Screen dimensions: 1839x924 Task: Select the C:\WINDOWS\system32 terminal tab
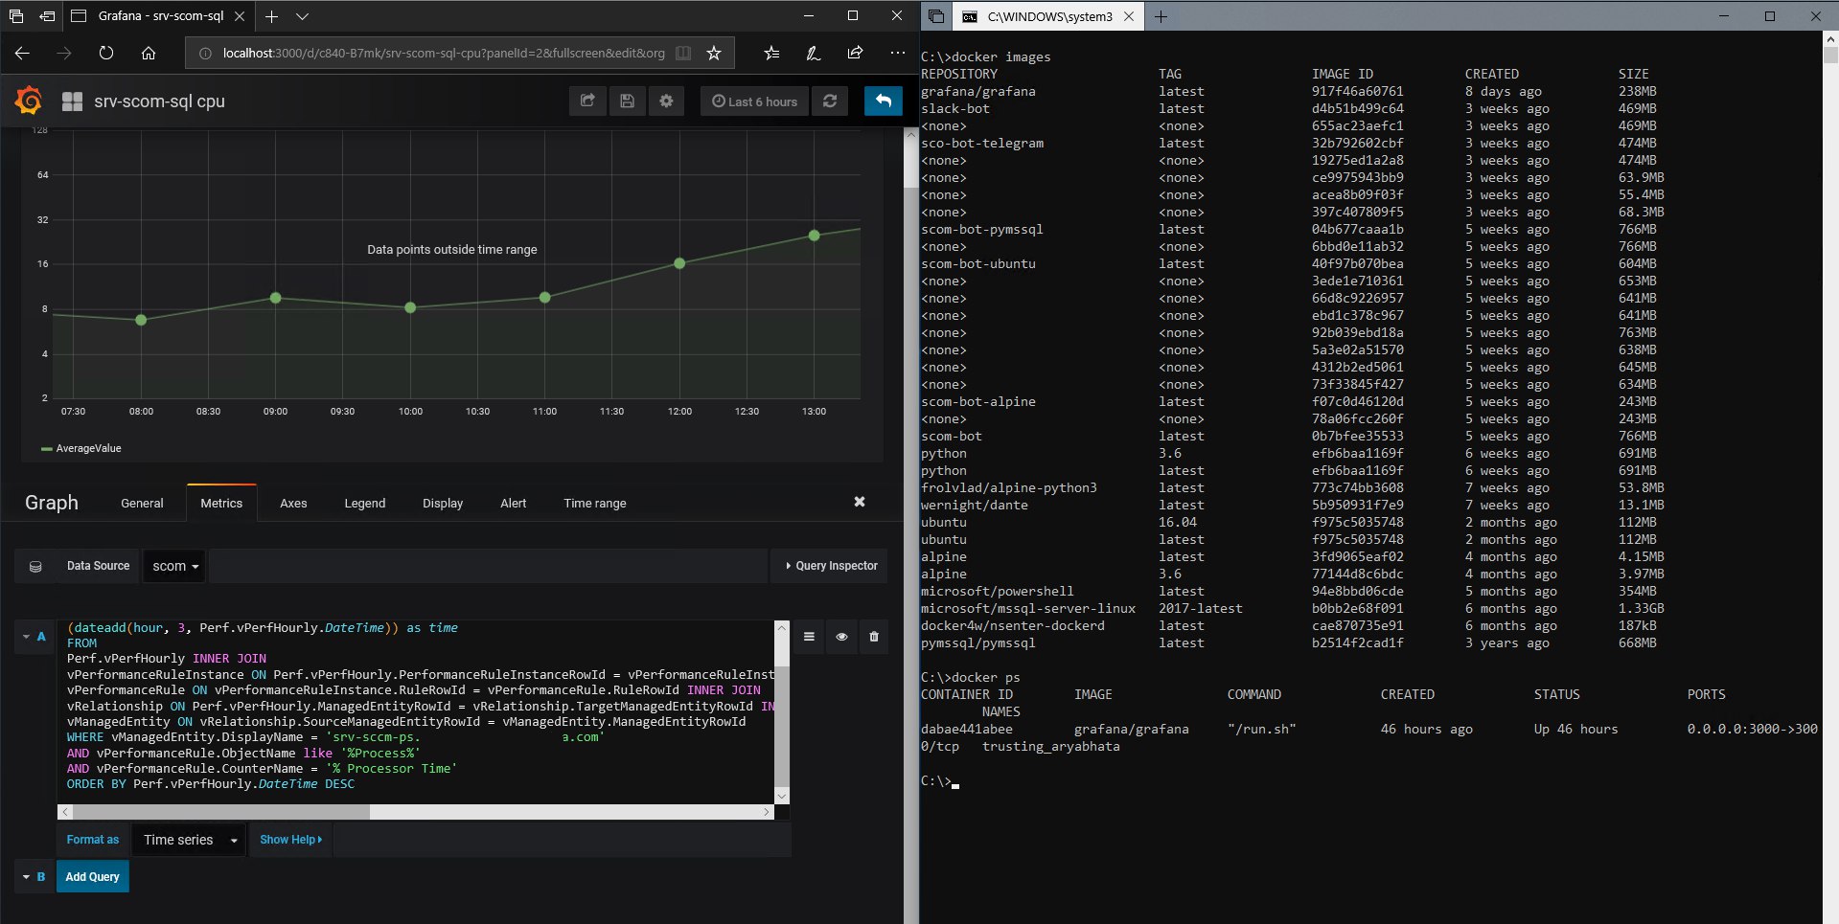[x=1048, y=16]
